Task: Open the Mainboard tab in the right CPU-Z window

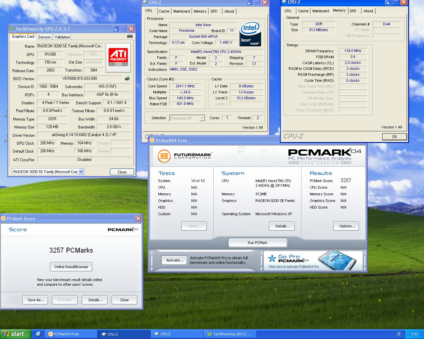Action: (x=321, y=11)
